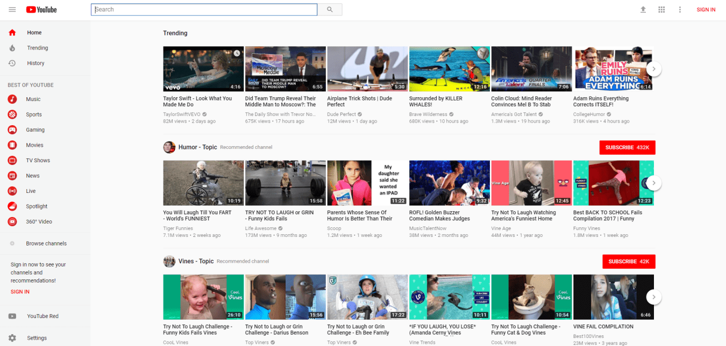Toggle Watch Later on Taylor Swift thumbnail
The width and height of the screenshot is (726, 346).
[237, 53]
